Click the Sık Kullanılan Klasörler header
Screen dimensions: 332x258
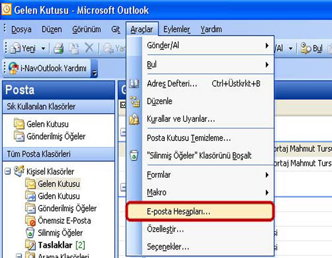pos(59,106)
